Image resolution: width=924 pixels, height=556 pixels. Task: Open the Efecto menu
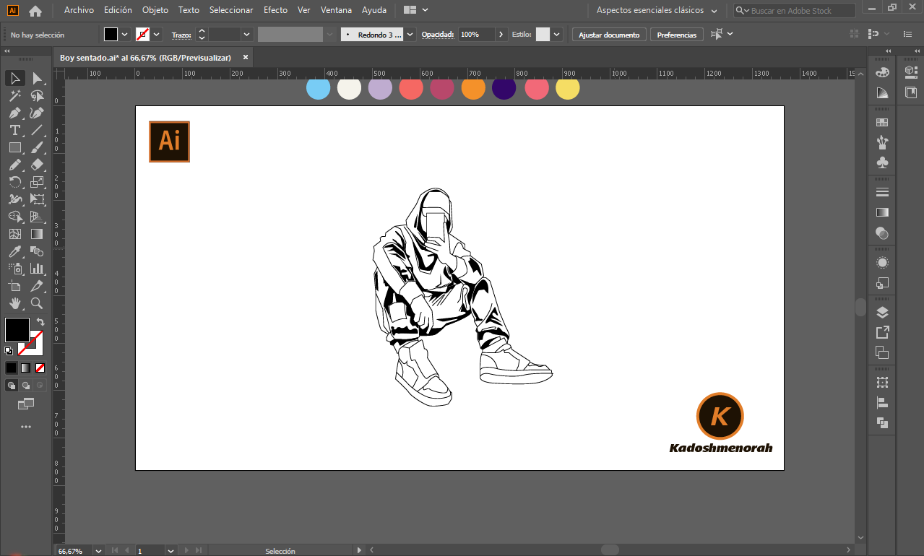click(x=275, y=10)
